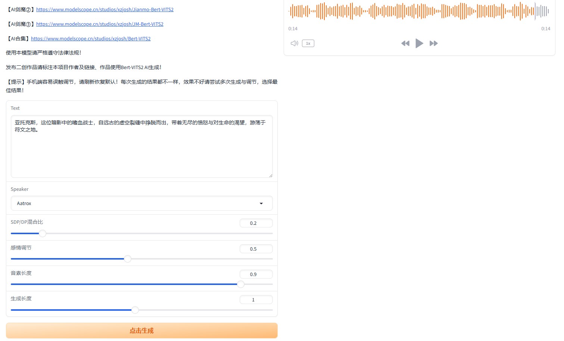The height and width of the screenshot is (341, 564).
Task: Adjust the 感情调节 slider
Action: coord(142,259)
